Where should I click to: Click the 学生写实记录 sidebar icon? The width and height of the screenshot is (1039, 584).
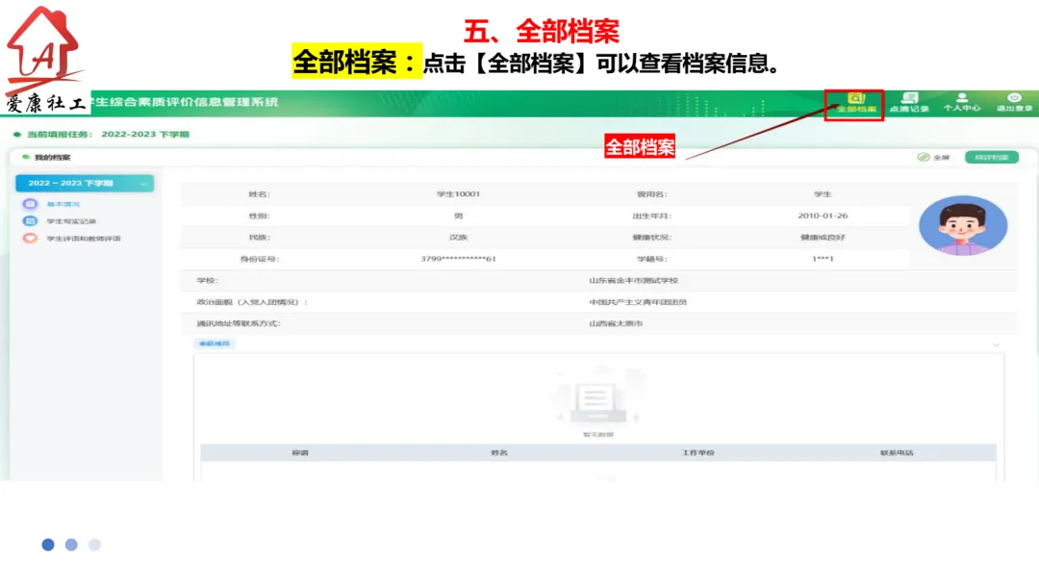coord(30,221)
